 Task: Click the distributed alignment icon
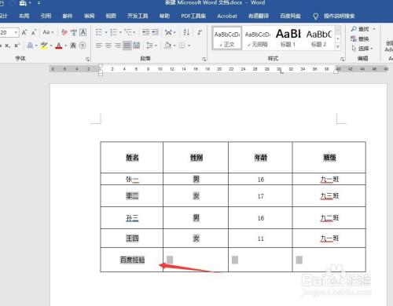[x=137, y=46]
